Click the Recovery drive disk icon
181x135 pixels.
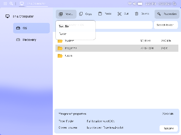click(x=18, y=40)
